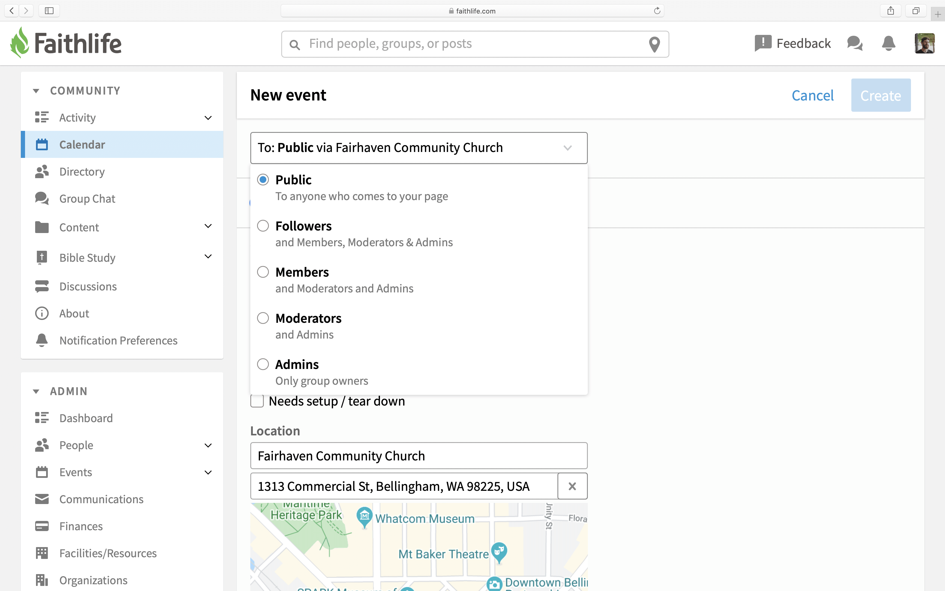Screen dimensions: 945x591
Task: Expand the Activity chevron
Action: tap(208, 118)
